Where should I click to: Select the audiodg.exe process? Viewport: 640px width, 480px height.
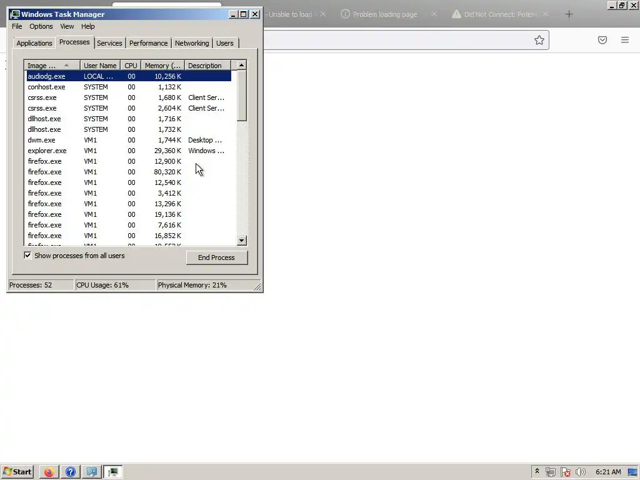click(129, 76)
